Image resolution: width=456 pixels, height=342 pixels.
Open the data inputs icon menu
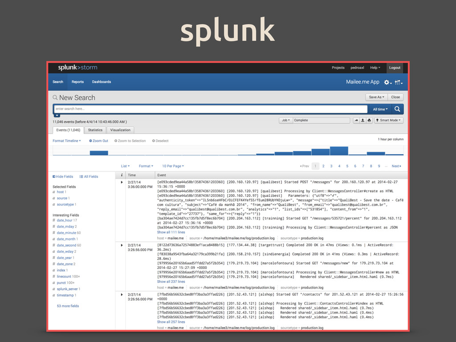click(x=399, y=82)
